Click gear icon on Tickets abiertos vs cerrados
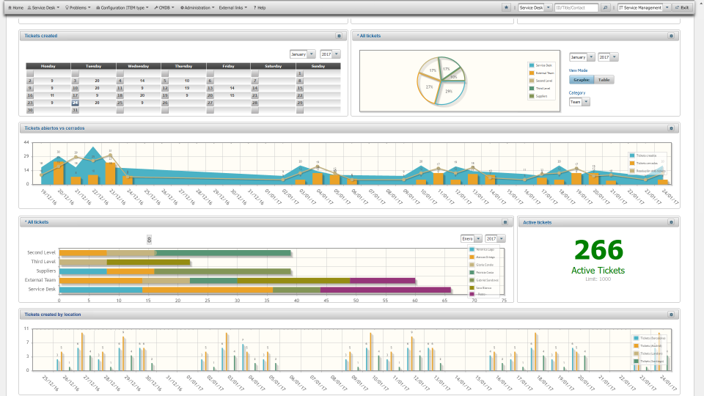The image size is (704, 396). (671, 128)
